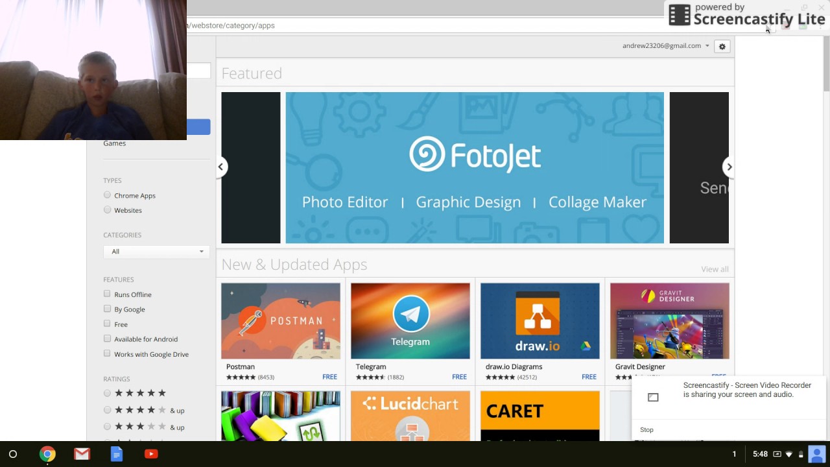Go to previous featured slide arrow

coord(220,167)
